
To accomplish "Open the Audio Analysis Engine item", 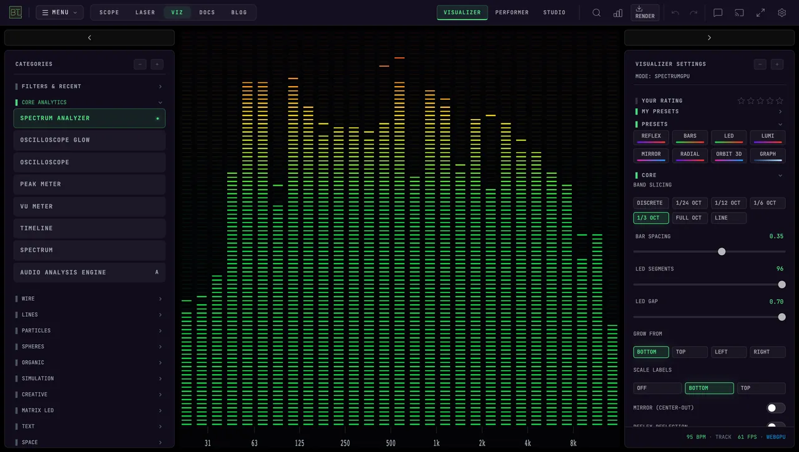I will point(89,272).
